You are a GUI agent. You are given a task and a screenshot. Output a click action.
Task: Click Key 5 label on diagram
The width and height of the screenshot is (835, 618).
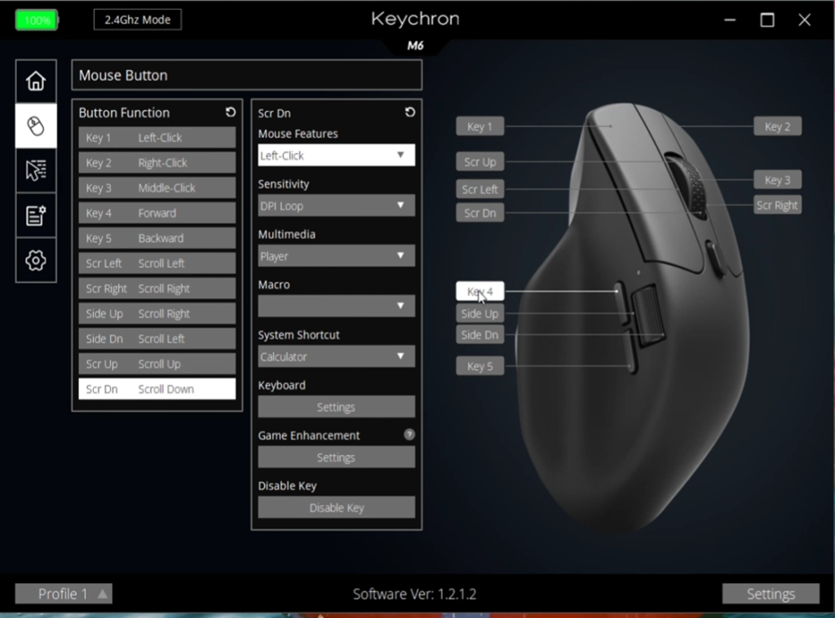click(x=479, y=366)
